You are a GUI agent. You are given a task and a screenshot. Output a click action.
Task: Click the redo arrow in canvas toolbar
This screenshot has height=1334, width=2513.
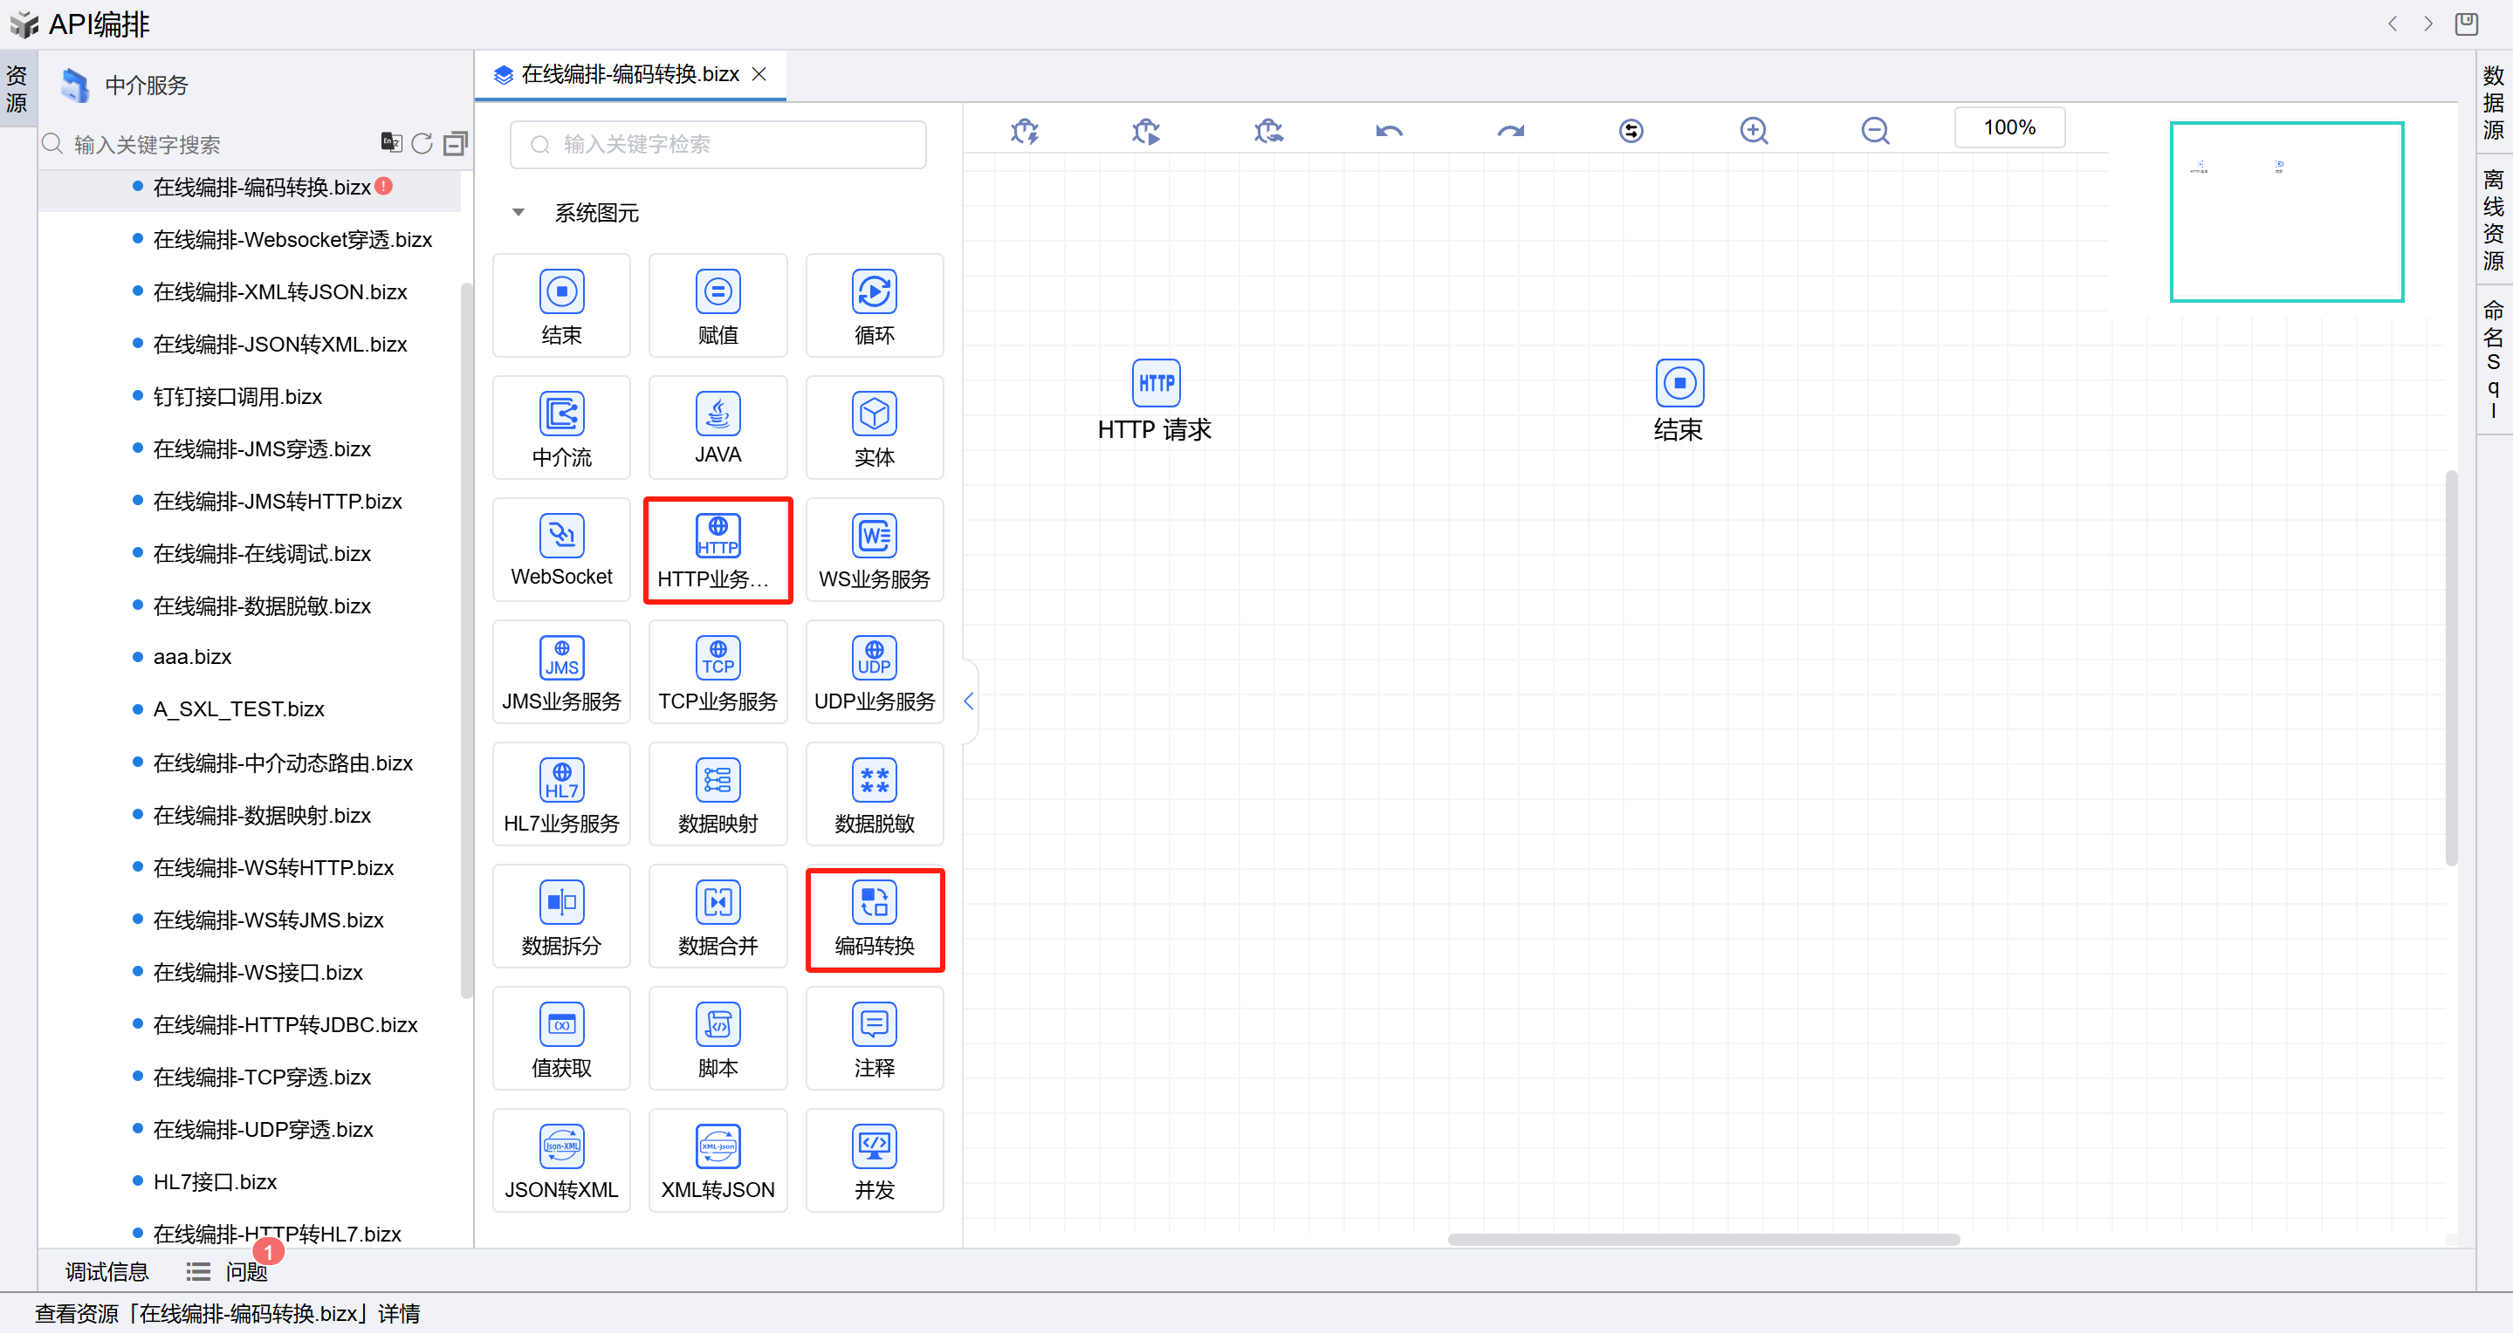pyautogui.click(x=1510, y=131)
